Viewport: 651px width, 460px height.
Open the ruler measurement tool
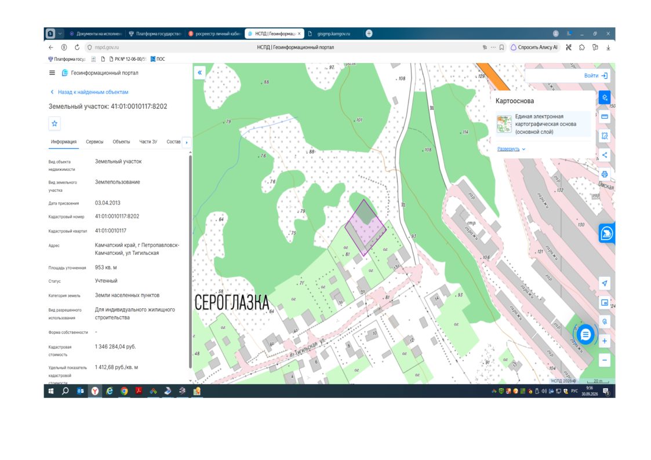tap(605, 116)
